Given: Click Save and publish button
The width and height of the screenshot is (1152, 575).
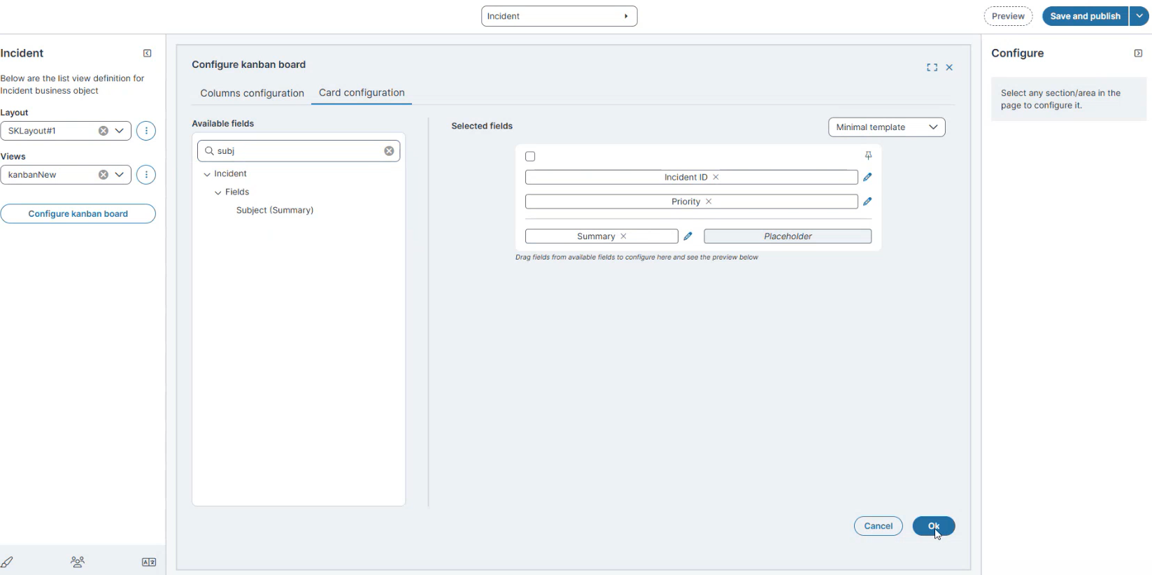Looking at the screenshot, I should tap(1084, 16).
